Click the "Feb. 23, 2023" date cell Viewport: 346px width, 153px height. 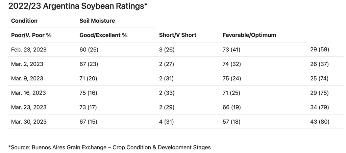tap(29, 50)
